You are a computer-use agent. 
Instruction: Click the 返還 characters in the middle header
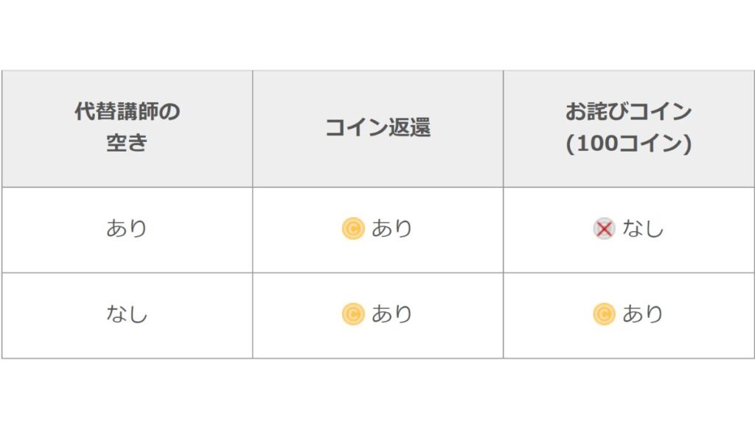coord(410,127)
